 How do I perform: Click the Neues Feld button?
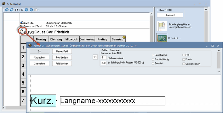click(x=62, y=51)
